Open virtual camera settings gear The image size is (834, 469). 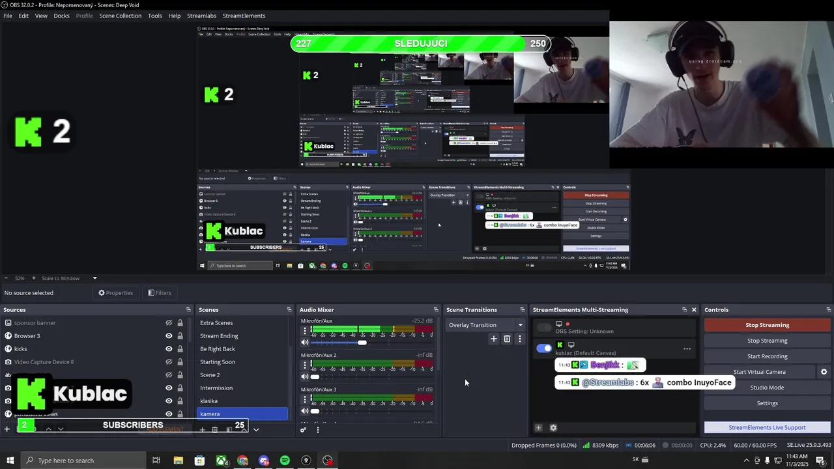[x=824, y=372]
